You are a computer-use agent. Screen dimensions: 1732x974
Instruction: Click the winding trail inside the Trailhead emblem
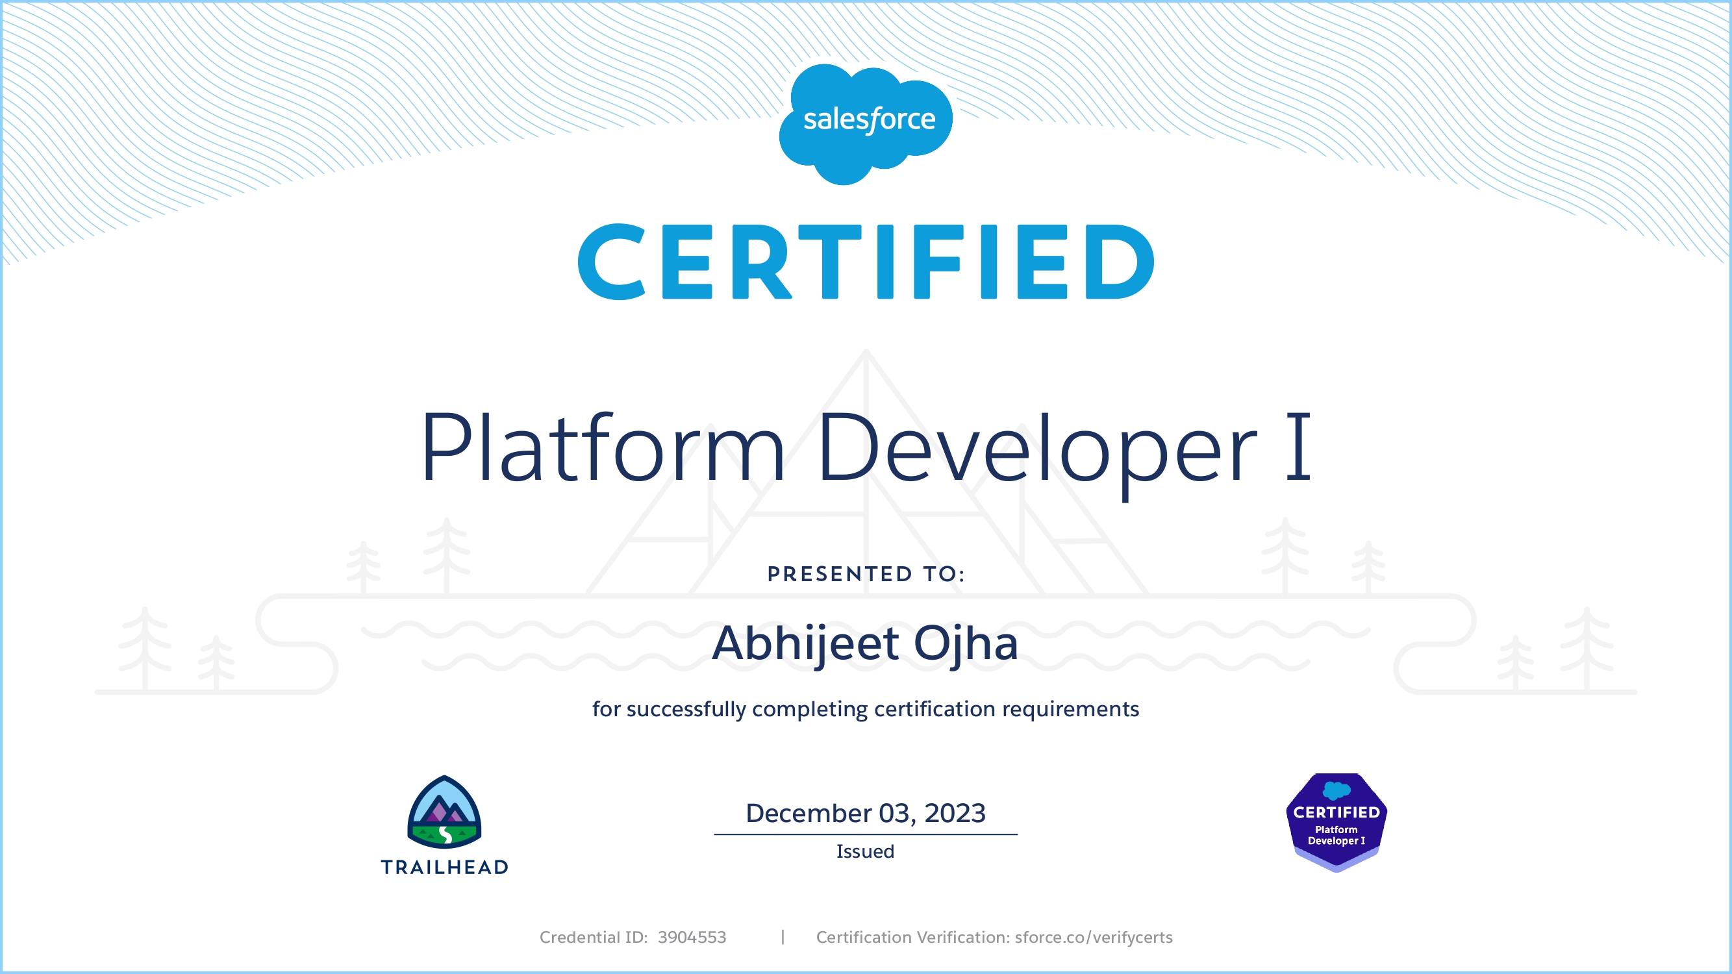click(446, 834)
